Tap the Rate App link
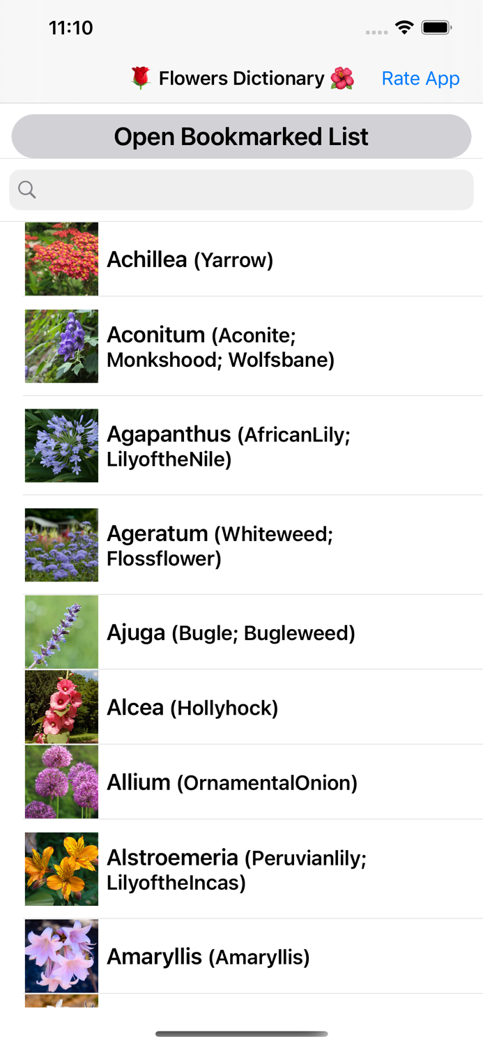 coord(421,78)
